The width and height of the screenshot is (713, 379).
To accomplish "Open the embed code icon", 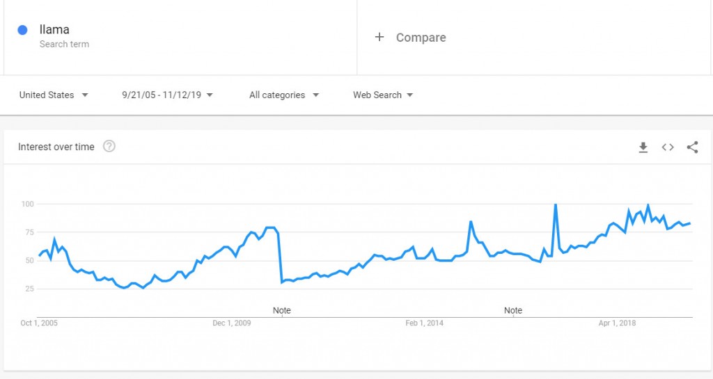I will 668,147.
